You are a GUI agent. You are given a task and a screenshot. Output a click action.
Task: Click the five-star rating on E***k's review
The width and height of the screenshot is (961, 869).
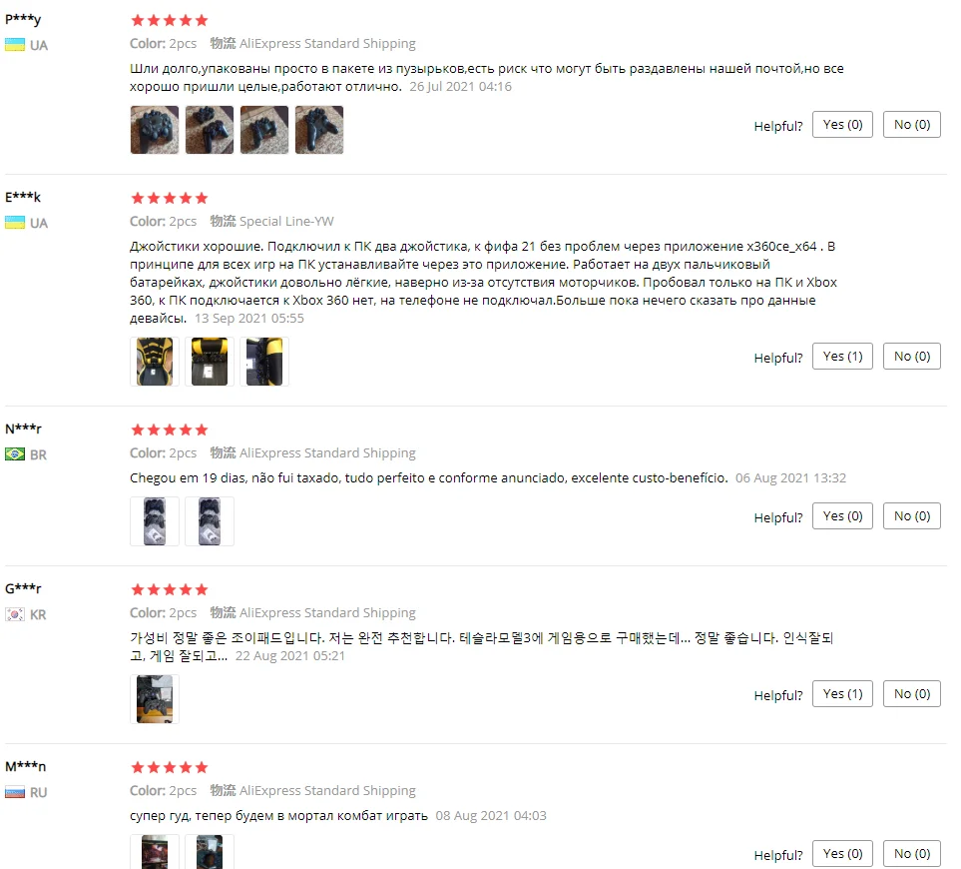coord(170,198)
